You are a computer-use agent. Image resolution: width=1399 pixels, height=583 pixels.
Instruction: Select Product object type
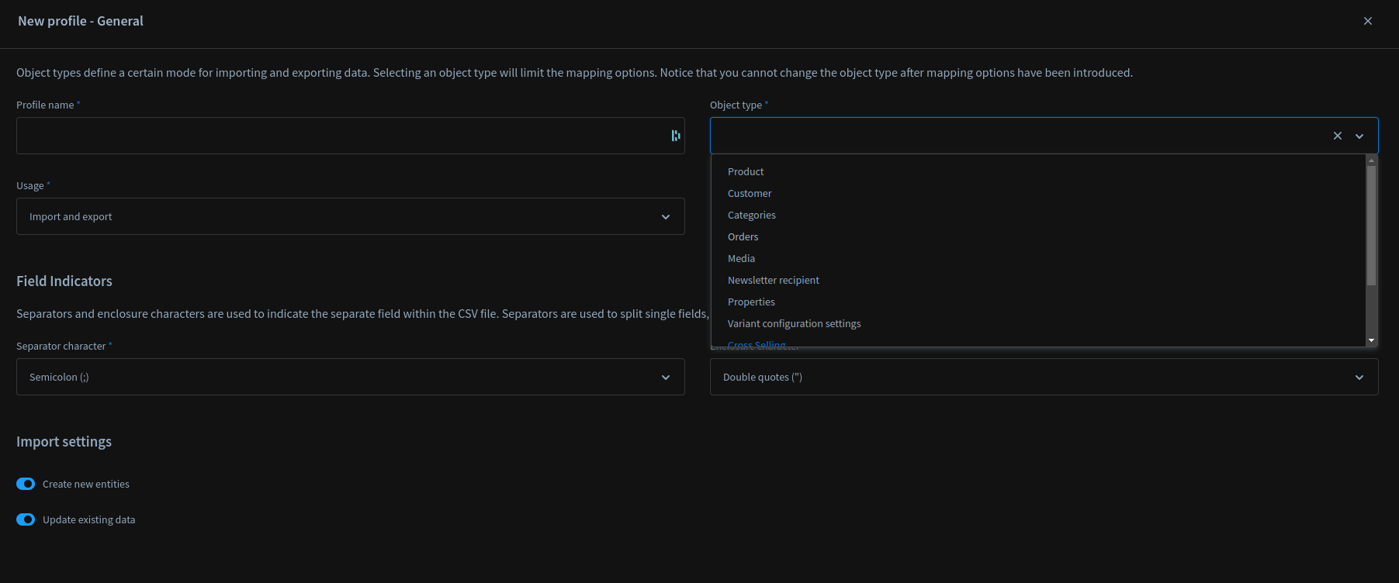point(1038,171)
